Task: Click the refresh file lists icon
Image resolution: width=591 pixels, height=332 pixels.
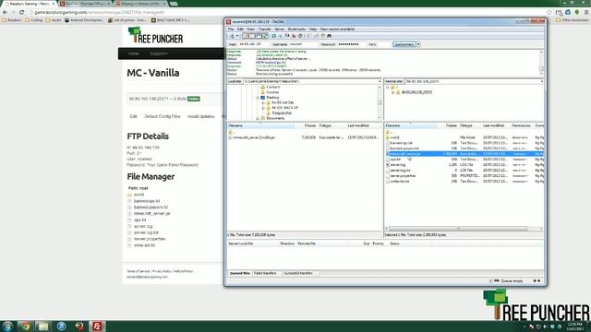Action: click(274, 36)
